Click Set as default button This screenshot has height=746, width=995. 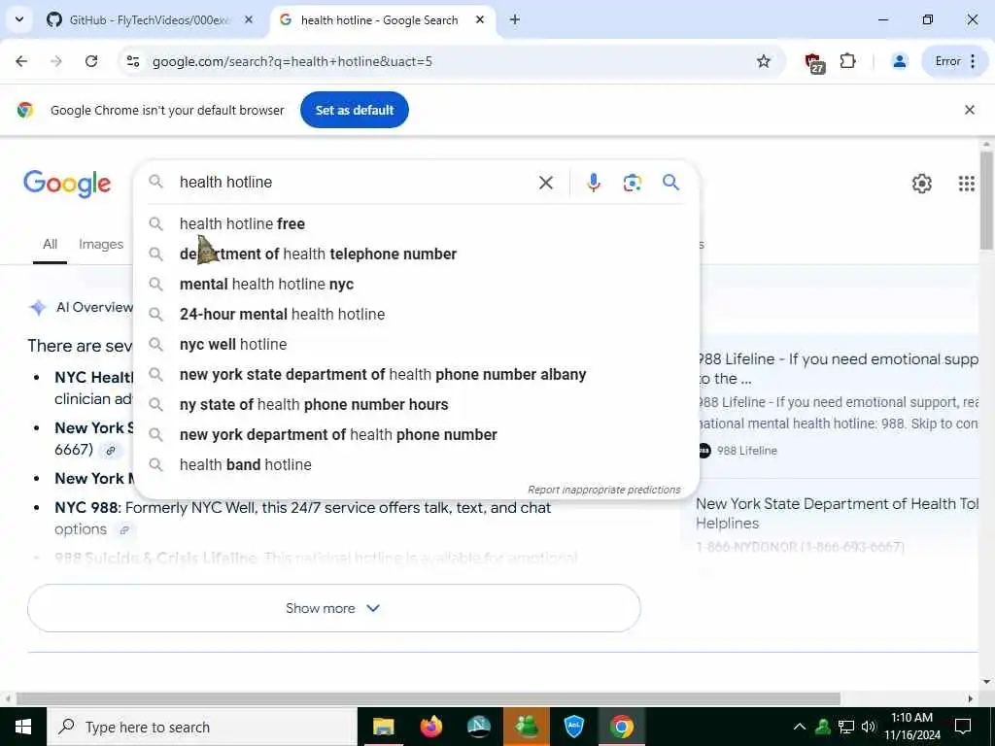(355, 110)
